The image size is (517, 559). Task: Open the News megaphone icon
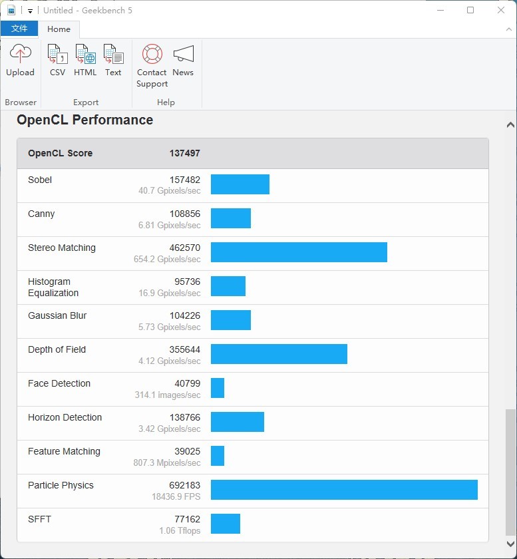(x=183, y=54)
